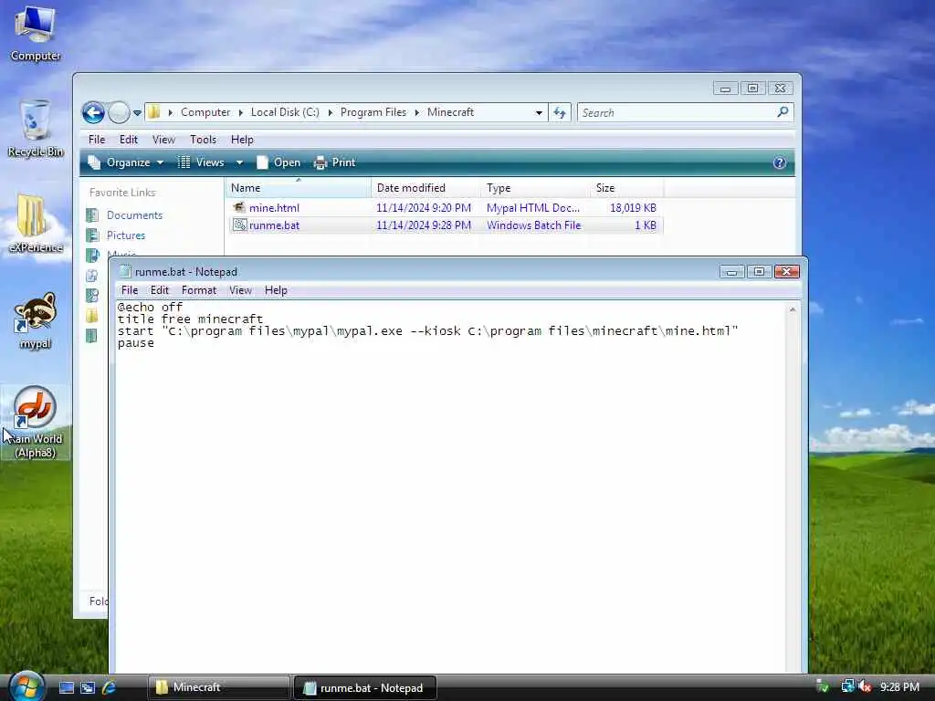Image resolution: width=935 pixels, height=701 pixels.
Task: Open the Documents favorite link
Action: point(134,215)
